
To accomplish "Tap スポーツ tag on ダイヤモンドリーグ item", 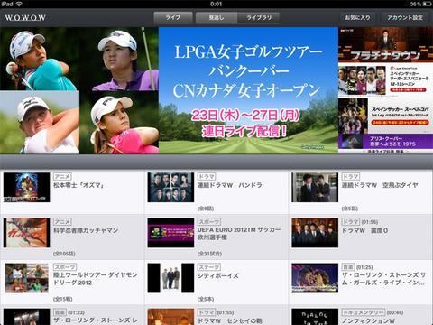I will point(65,267).
